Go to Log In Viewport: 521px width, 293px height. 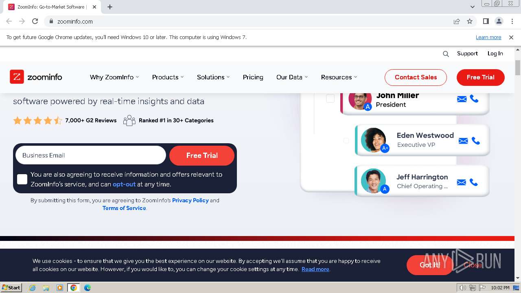tap(495, 54)
